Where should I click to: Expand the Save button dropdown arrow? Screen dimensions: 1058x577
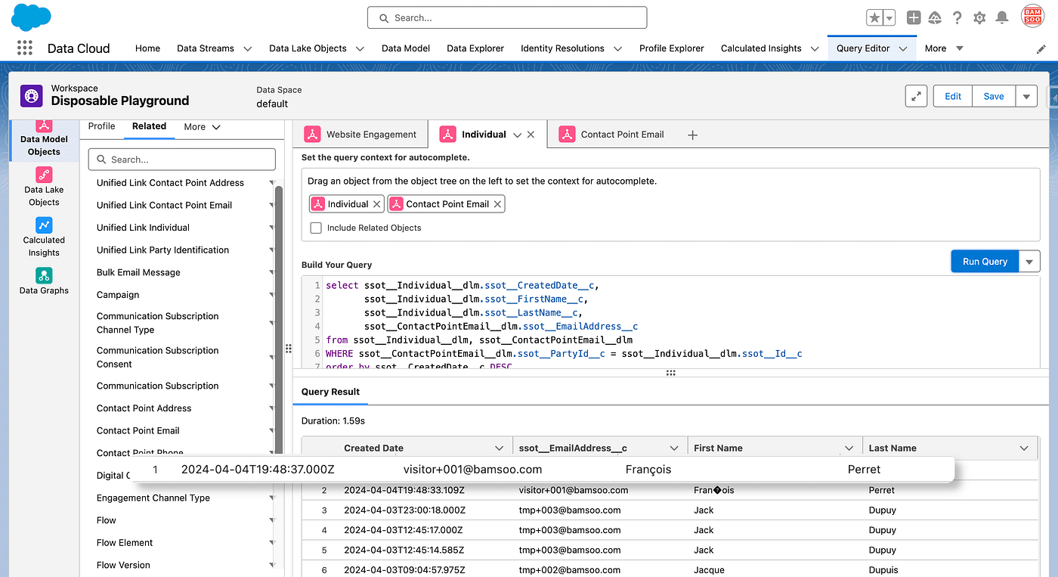[x=1026, y=96]
